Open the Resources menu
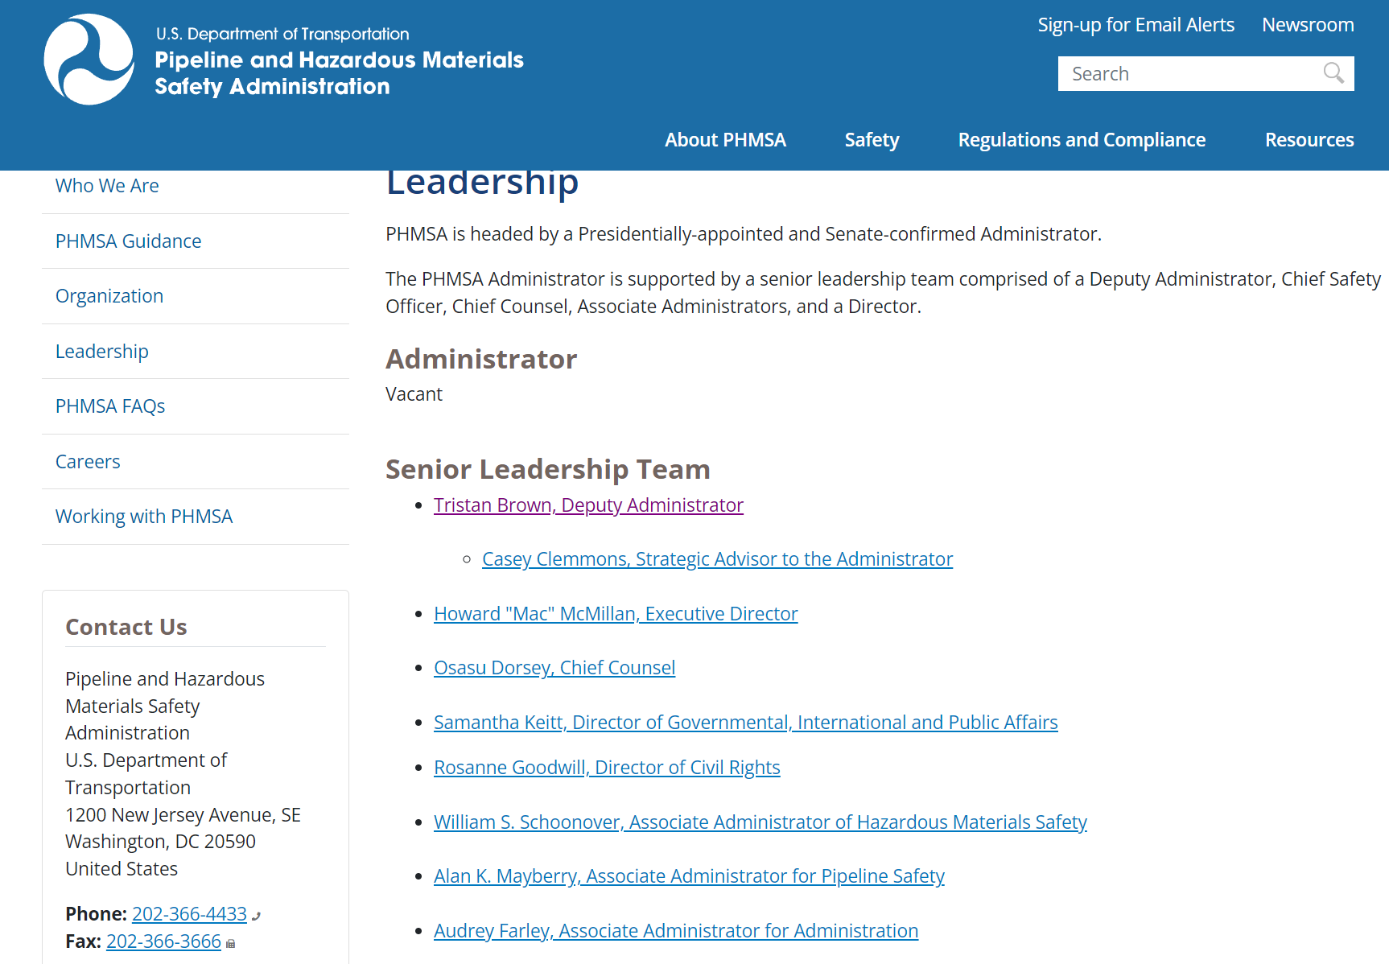Image resolution: width=1389 pixels, height=964 pixels. tap(1309, 140)
